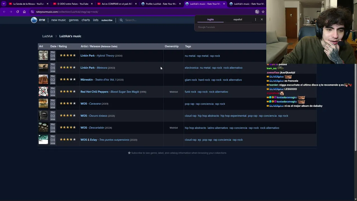Open the Caravana release link
357x201 pixels.
click(x=95, y=104)
